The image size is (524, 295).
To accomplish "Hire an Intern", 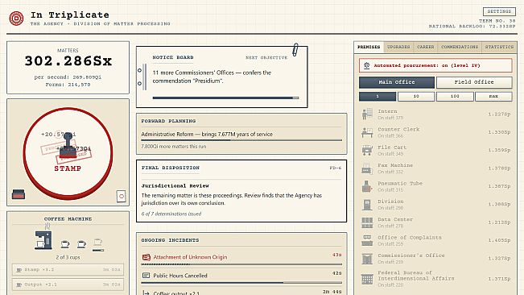I will pyautogui.click(x=435, y=114).
